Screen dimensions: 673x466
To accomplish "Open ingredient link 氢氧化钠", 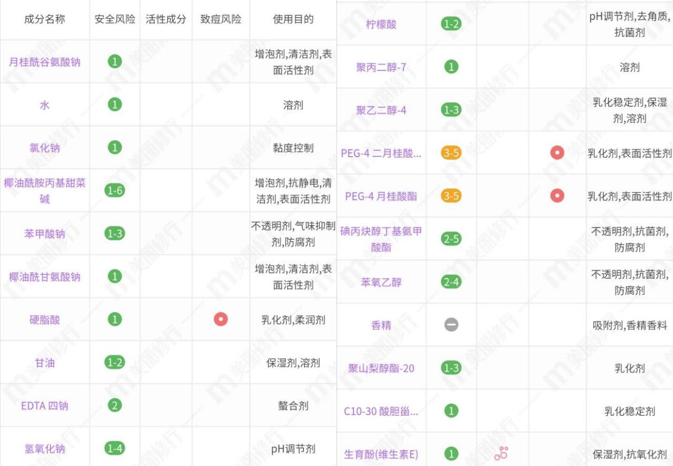I will pyautogui.click(x=45, y=449).
